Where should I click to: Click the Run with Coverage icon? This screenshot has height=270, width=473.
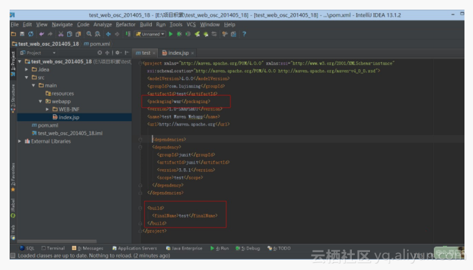click(x=188, y=34)
